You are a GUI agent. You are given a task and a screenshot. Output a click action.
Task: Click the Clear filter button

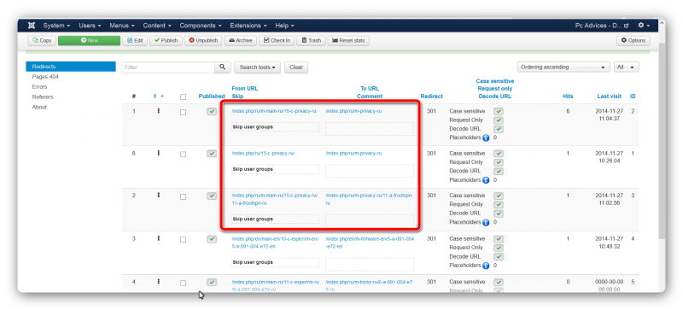(x=296, y=67)
